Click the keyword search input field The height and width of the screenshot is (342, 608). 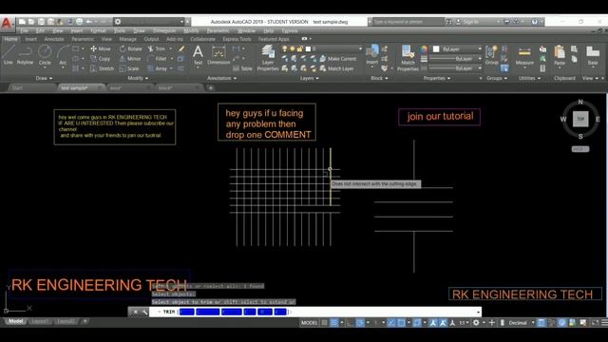point(408,22)
